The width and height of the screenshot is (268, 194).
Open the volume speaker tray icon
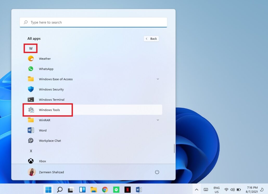tap(232, 190)
